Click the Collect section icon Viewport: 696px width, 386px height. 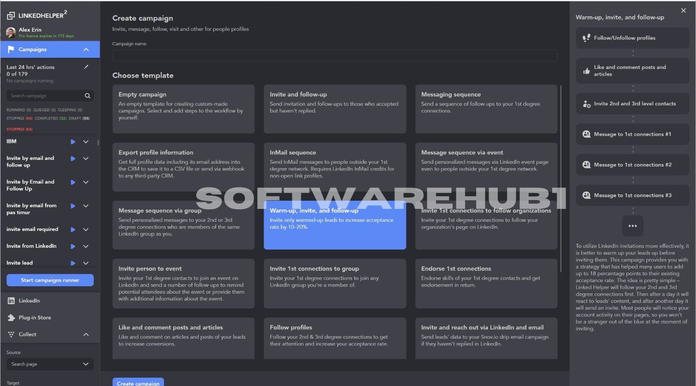pyautogui.click(x=11, y=334)
